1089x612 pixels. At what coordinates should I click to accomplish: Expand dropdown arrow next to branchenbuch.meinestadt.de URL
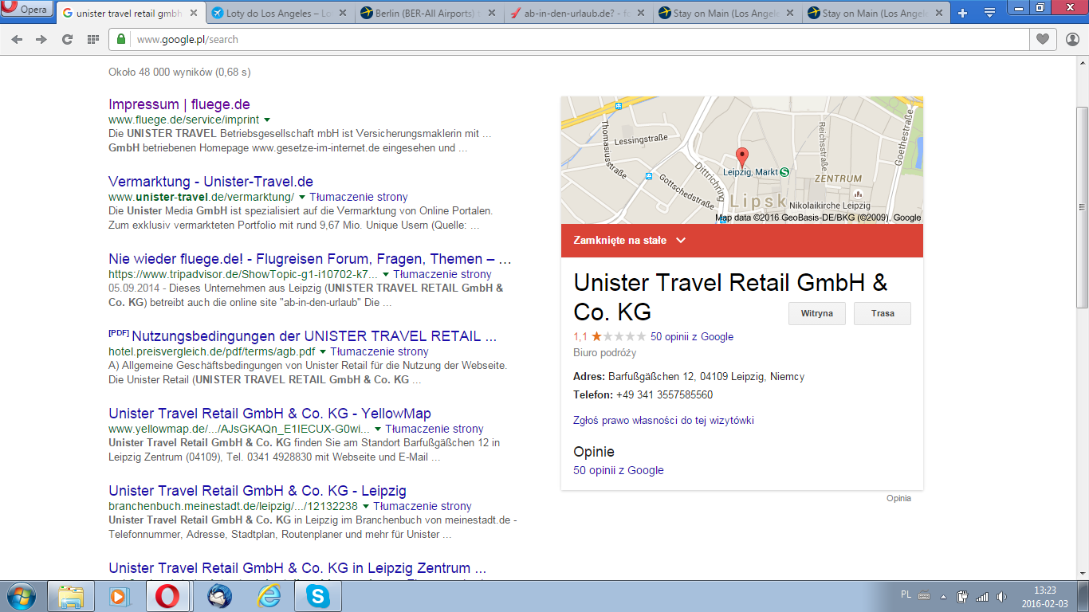[x=366, y=506]
